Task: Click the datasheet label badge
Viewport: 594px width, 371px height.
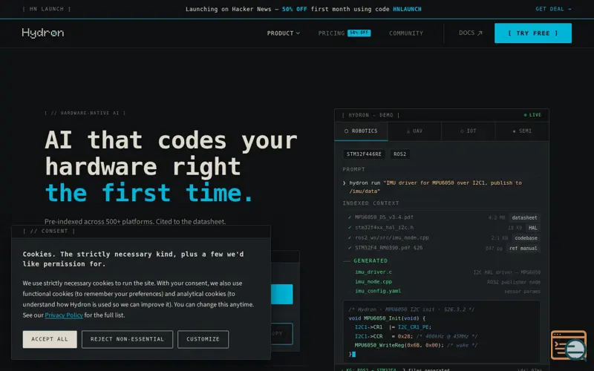Action: [524, 217]
